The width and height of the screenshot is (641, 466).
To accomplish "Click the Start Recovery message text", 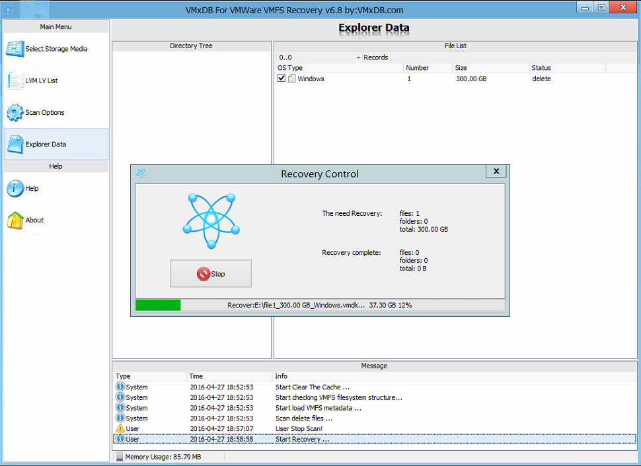I will pos(302,439).
